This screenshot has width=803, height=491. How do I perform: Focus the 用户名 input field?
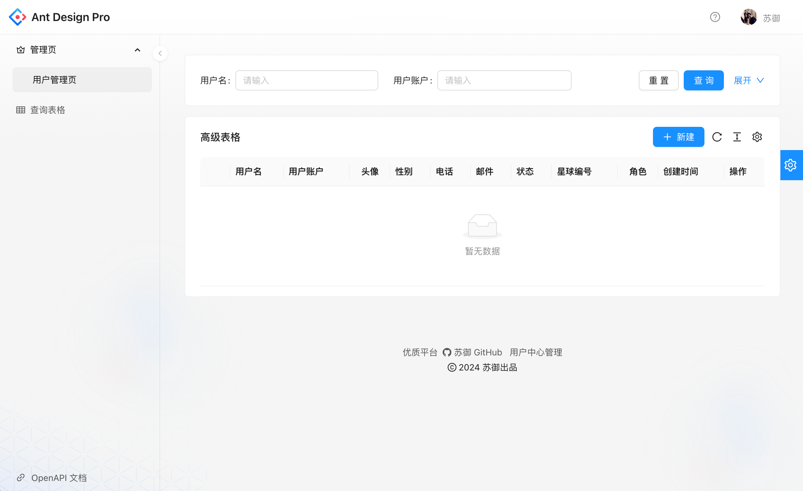(306, 80)
